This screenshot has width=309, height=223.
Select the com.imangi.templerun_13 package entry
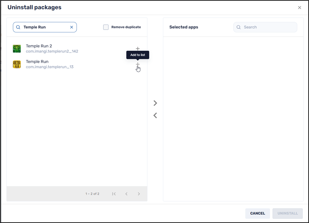pos(50,67)
